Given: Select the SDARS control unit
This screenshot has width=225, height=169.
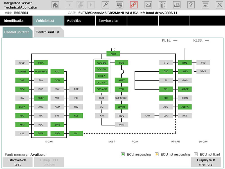Looking at the screenshot, I should pos(121,107).
